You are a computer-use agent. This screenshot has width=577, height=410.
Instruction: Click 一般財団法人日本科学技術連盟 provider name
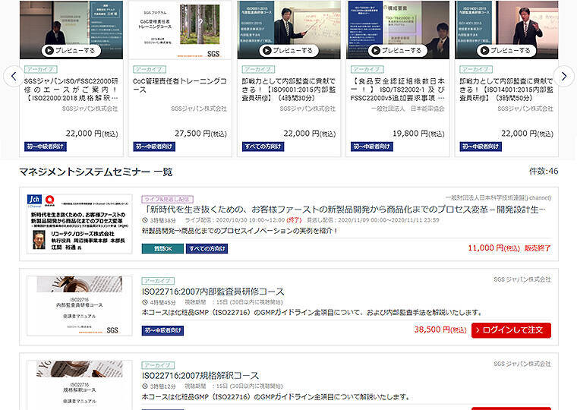[x=498, y=197]
